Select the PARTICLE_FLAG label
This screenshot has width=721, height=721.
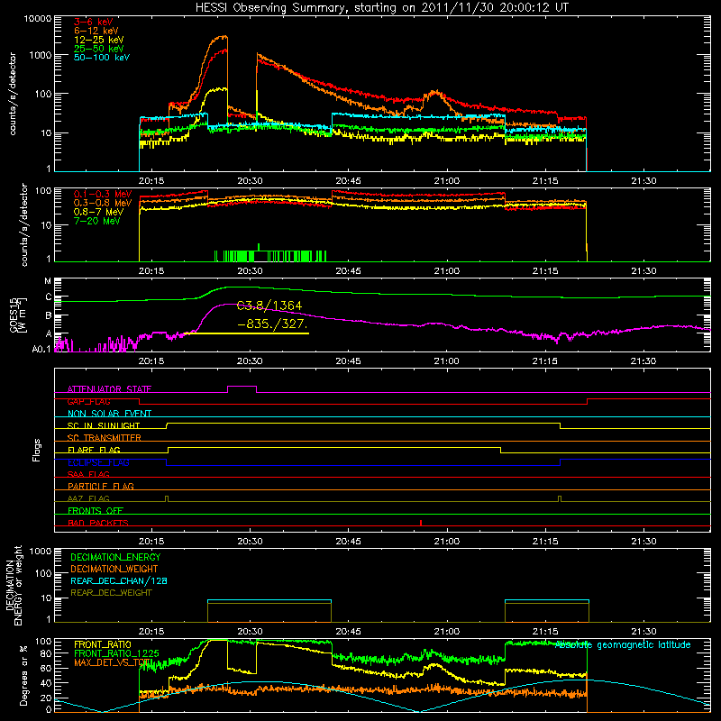tap(101, 486)
